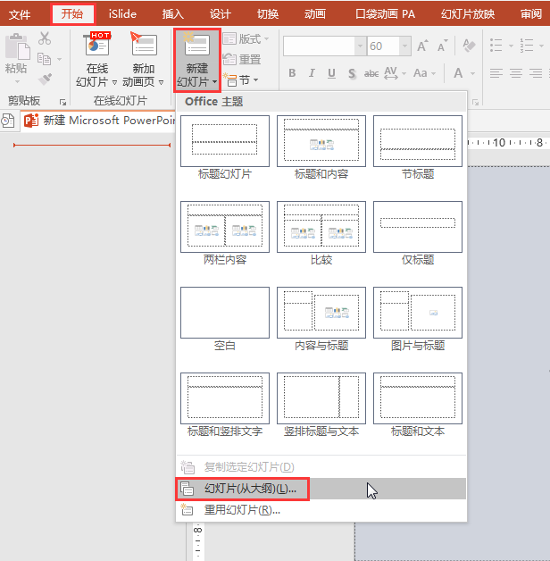This screenshot has height=561, width=550.
Task: Open the bullets dropdown arrow
Action: [x=511, y=46]
